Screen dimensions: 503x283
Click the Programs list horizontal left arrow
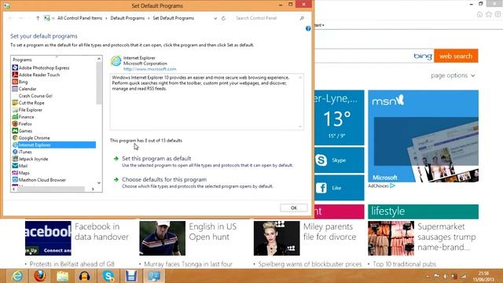[14, 189]
